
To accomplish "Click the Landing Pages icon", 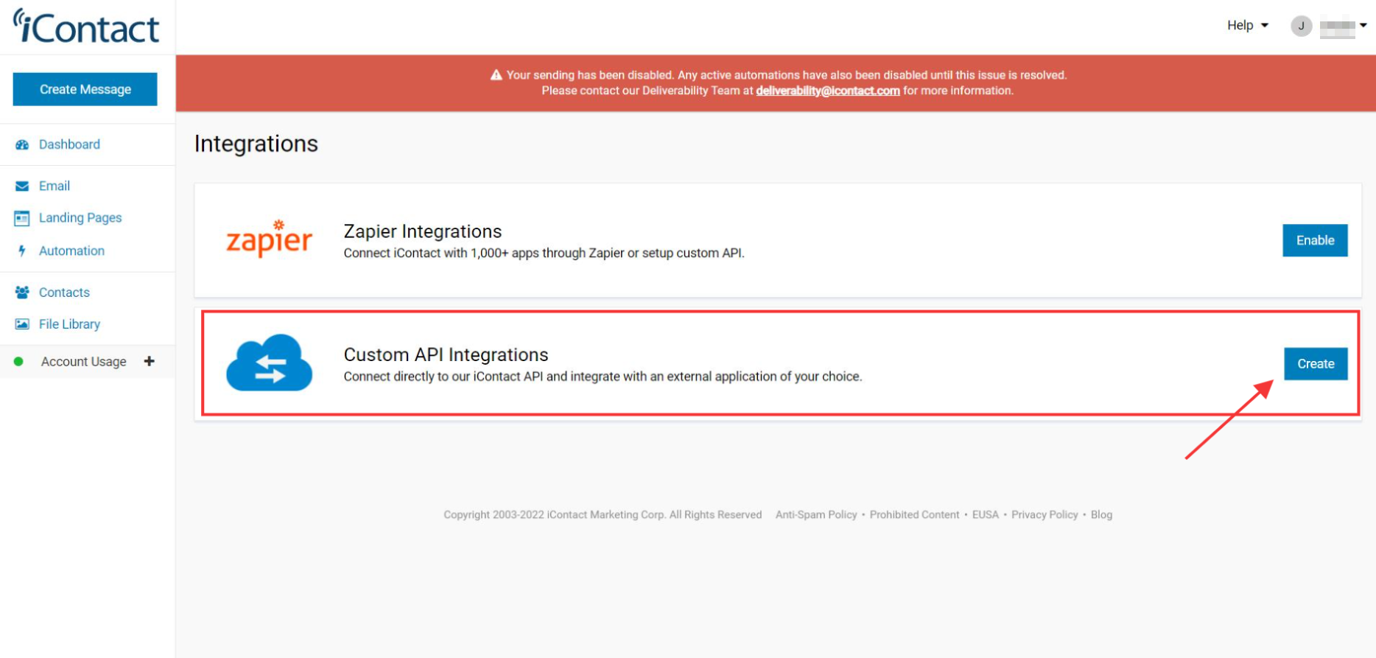I will tap(22, 218).
